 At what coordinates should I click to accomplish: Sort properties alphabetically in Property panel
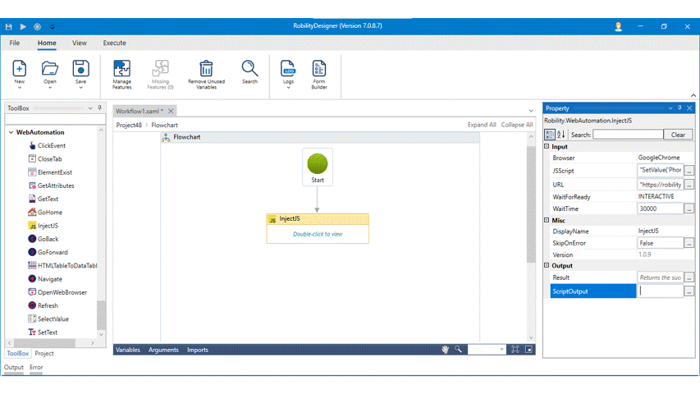point(561,135)
